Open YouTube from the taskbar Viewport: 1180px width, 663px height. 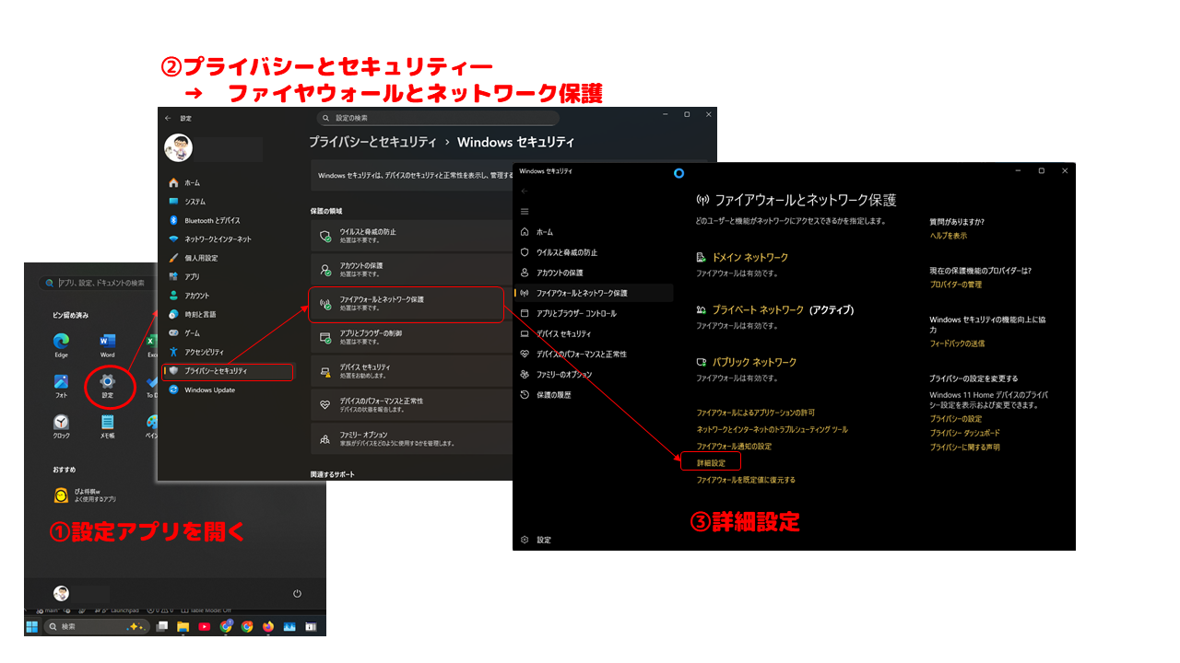(x=205, y=627)
